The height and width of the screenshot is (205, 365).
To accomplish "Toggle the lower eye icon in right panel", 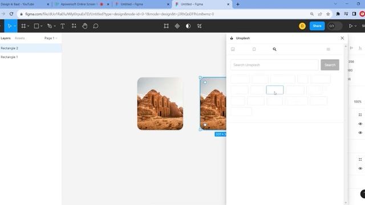I will [360, 169].
